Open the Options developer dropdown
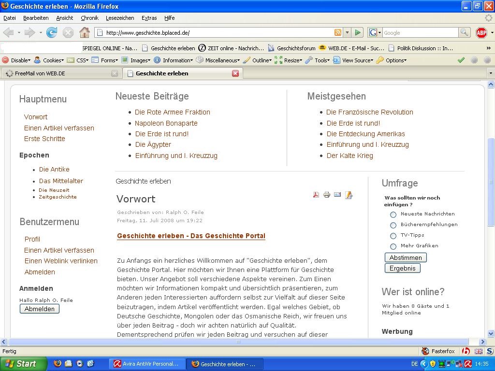Viewport: 495px width, 371px height. pyautogui.click(x=392, y=60)
